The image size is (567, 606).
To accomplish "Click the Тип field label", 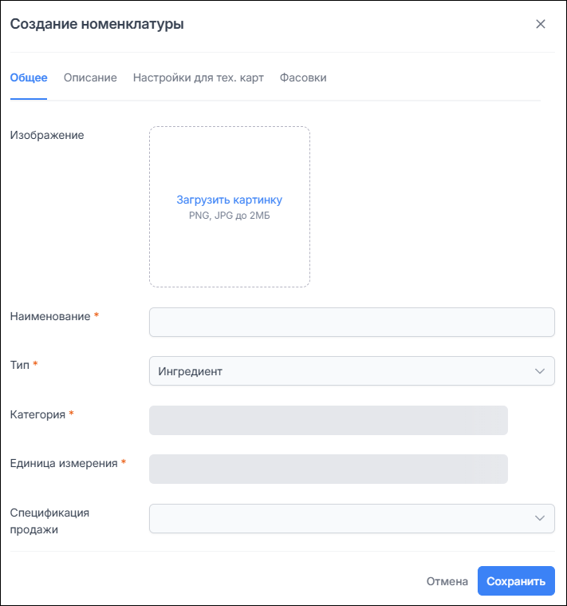I will tap(19, 365).
